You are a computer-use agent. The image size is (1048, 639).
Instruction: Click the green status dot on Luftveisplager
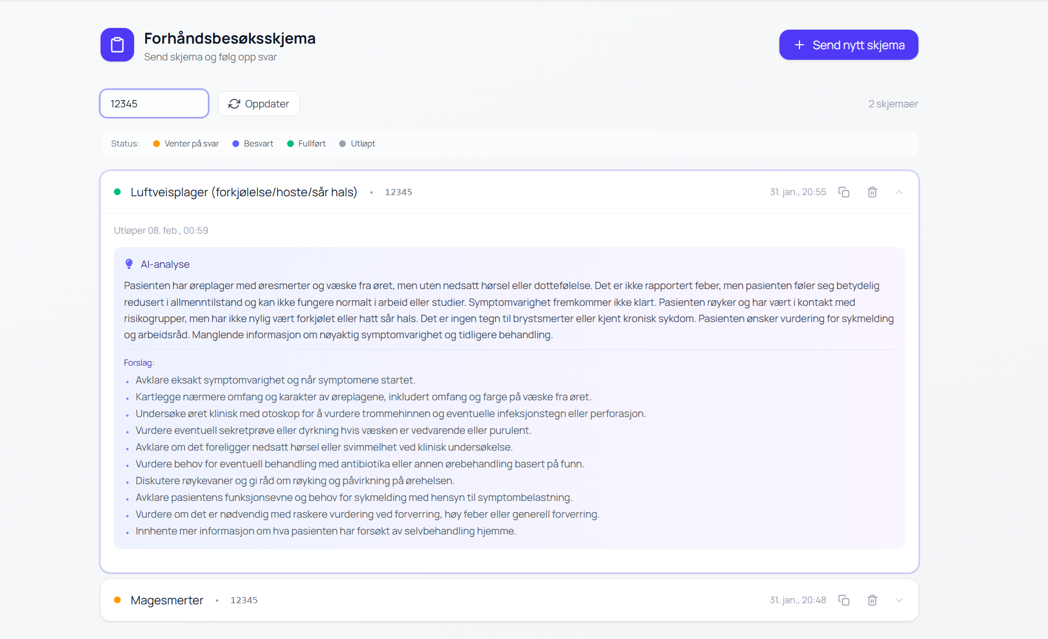[117, 192]
